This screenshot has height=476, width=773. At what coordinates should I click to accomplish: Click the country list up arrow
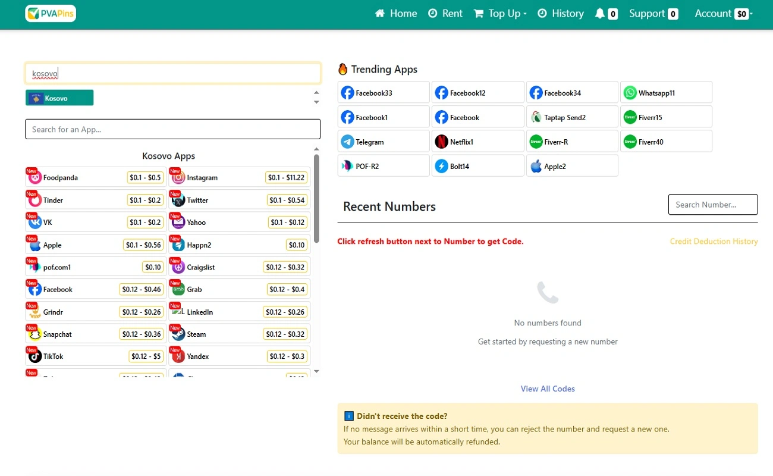[x=316, y=92]
